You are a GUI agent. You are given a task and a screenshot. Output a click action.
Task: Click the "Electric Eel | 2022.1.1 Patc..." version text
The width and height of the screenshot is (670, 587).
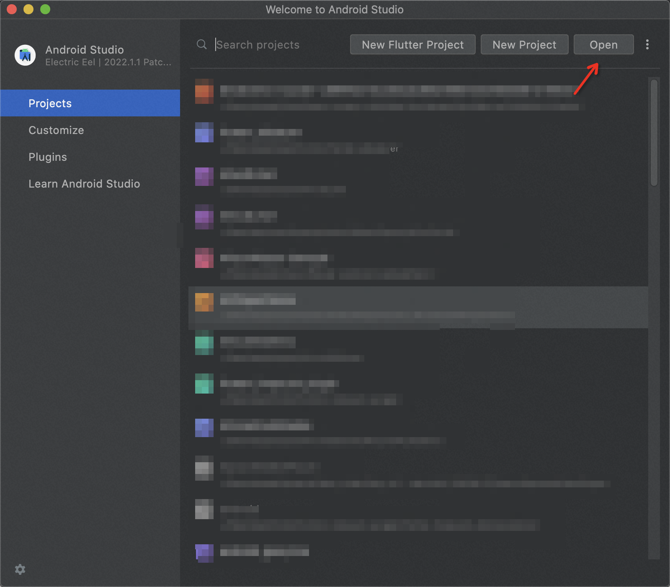point(108,62)
